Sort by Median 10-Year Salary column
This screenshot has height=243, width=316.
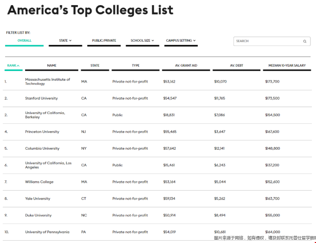(287, 65)
